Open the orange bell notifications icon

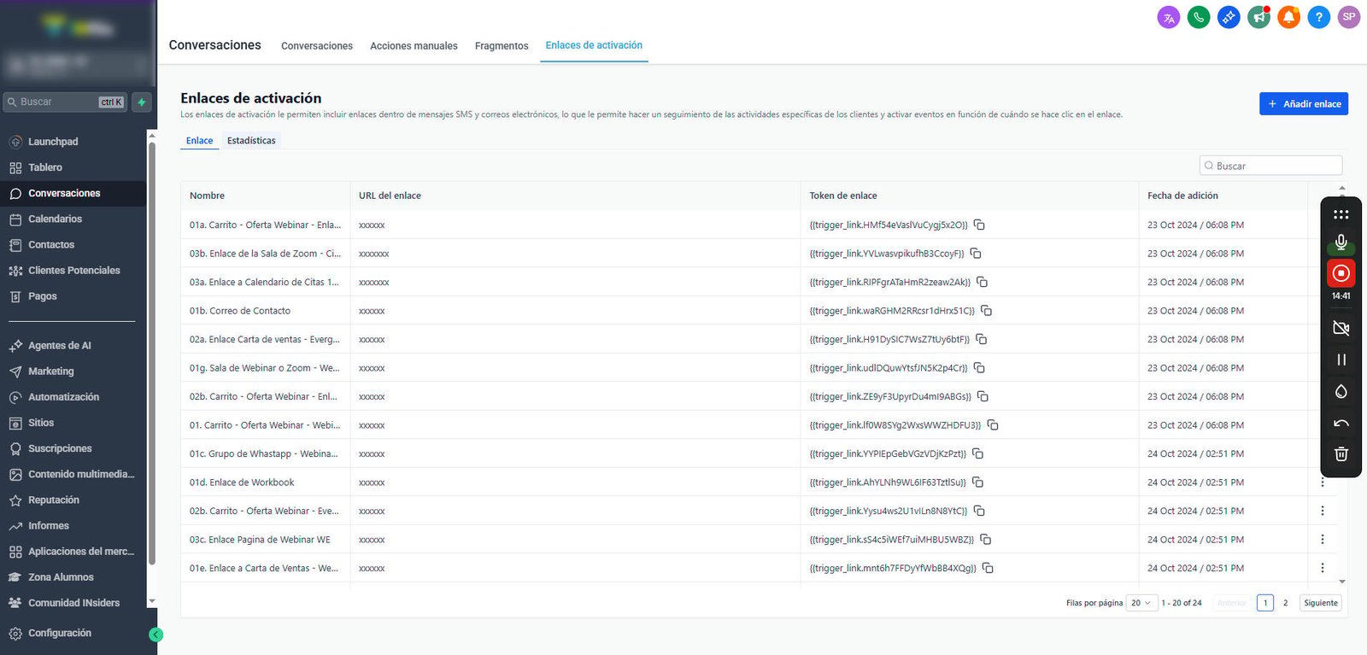[x=1288, y=17]
